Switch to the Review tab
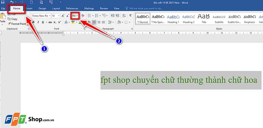The image size is (263, 128). click(x=104, y=9)
